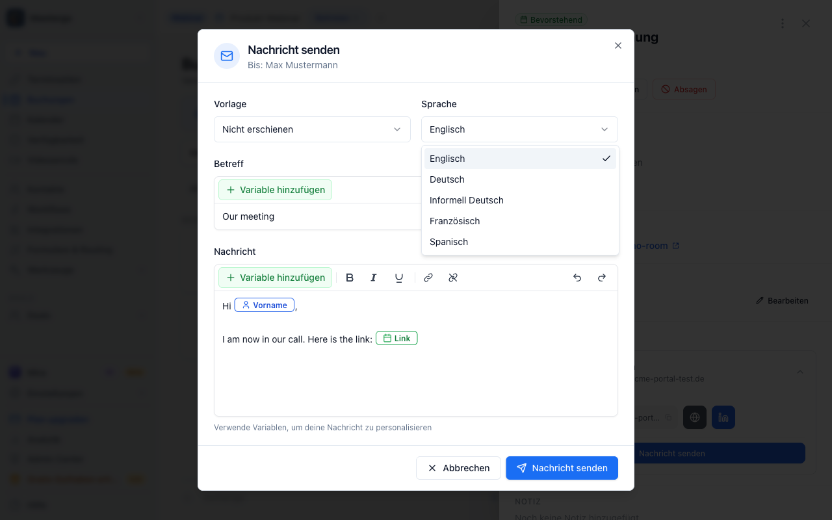Apply bold formatting in message editor
Viewport: 832px width, 520px height.
pos(350,278)
